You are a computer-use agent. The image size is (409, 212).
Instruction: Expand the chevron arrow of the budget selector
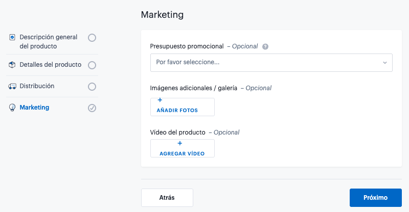385,63
